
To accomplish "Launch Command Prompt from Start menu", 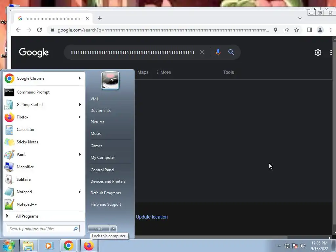I will click(44, 92).
